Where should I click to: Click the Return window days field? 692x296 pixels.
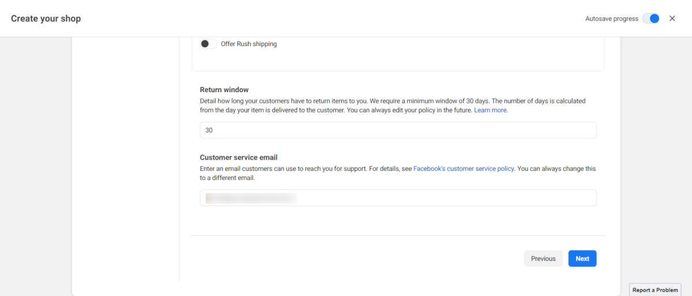click(x=398, y=130)
